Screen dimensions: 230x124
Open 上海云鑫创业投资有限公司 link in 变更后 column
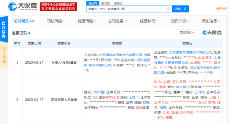(x=187, y=60)
